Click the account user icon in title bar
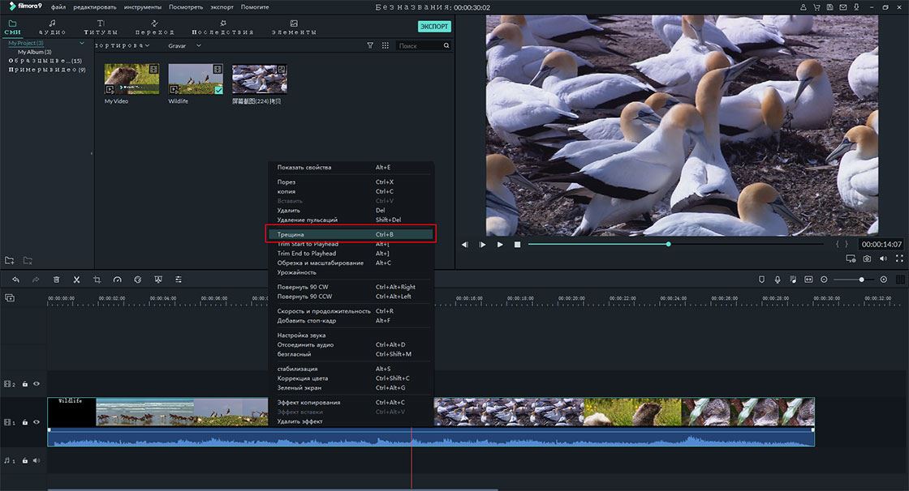 pos(803,7)
